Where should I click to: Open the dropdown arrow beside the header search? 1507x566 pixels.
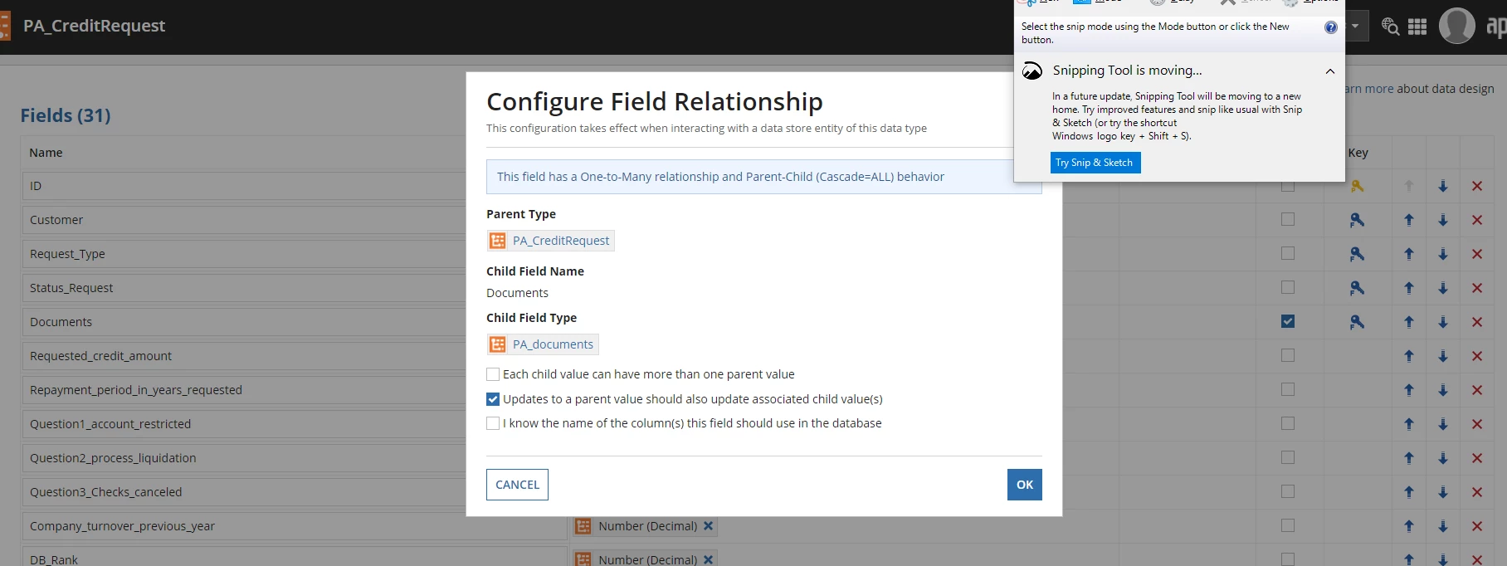[1355, 26]
